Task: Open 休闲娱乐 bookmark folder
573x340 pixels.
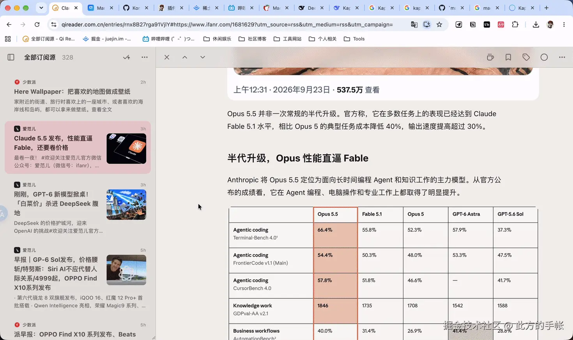Action: pyautogui.click(x=218, y=39)
